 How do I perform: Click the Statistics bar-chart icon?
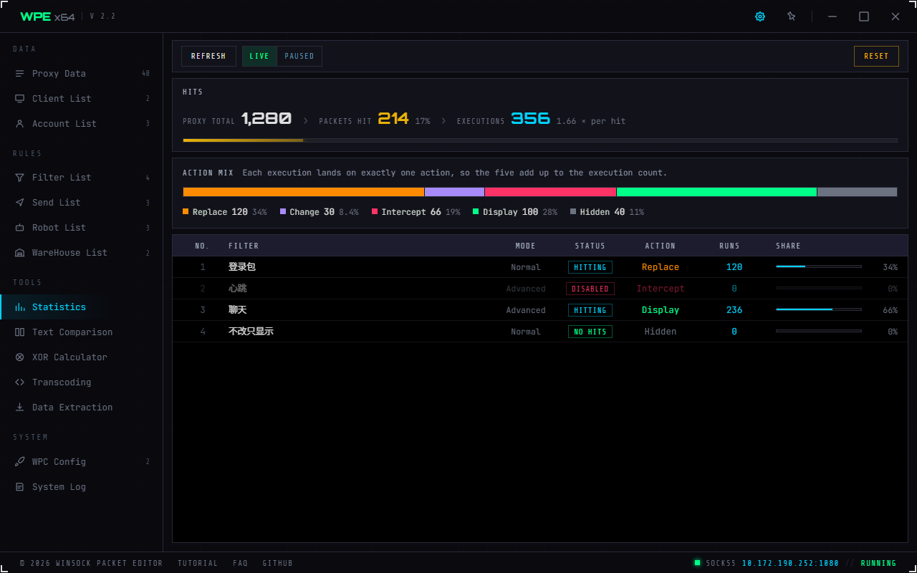(19, 307)
